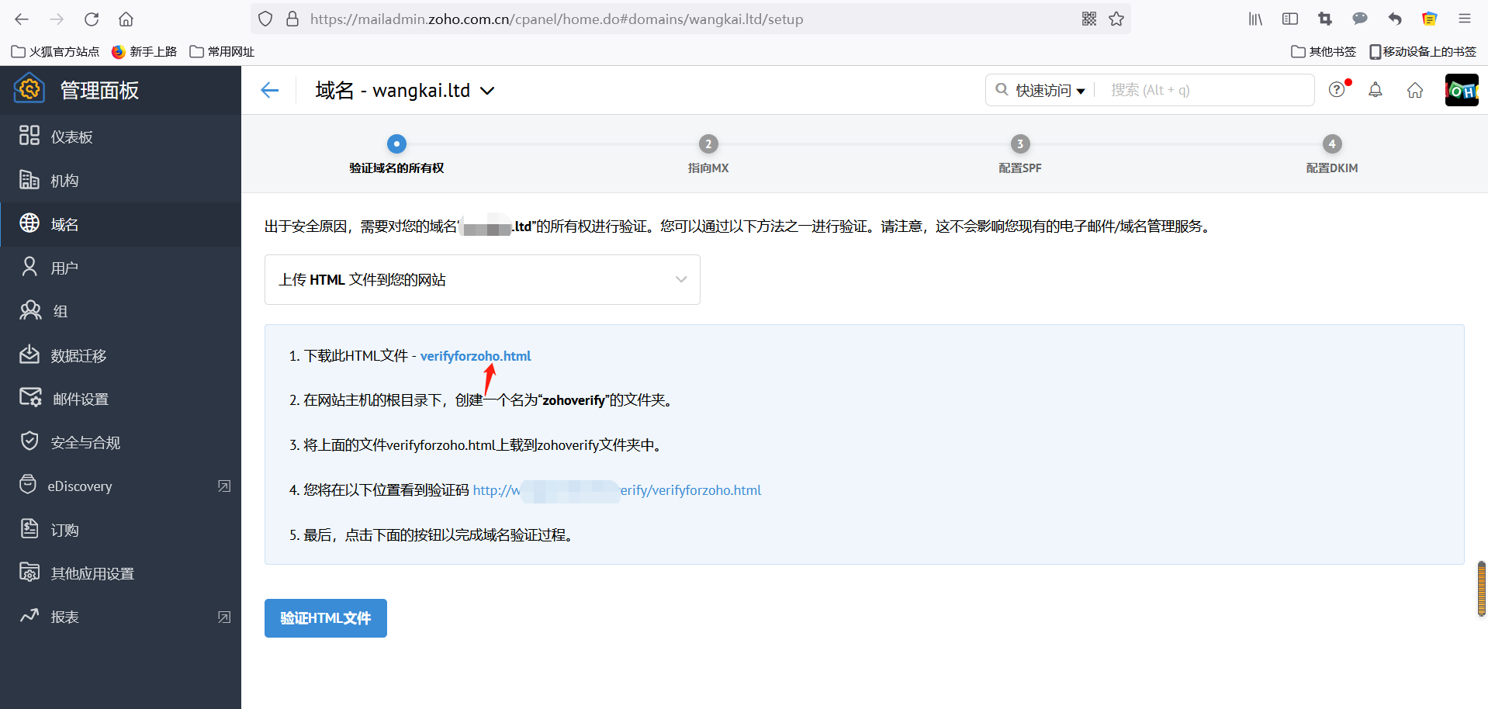Image resolution: width=1488 pixels, height=709 pixels.
Task: Go back using the blue arrow icon
Action: coord(270,90)
